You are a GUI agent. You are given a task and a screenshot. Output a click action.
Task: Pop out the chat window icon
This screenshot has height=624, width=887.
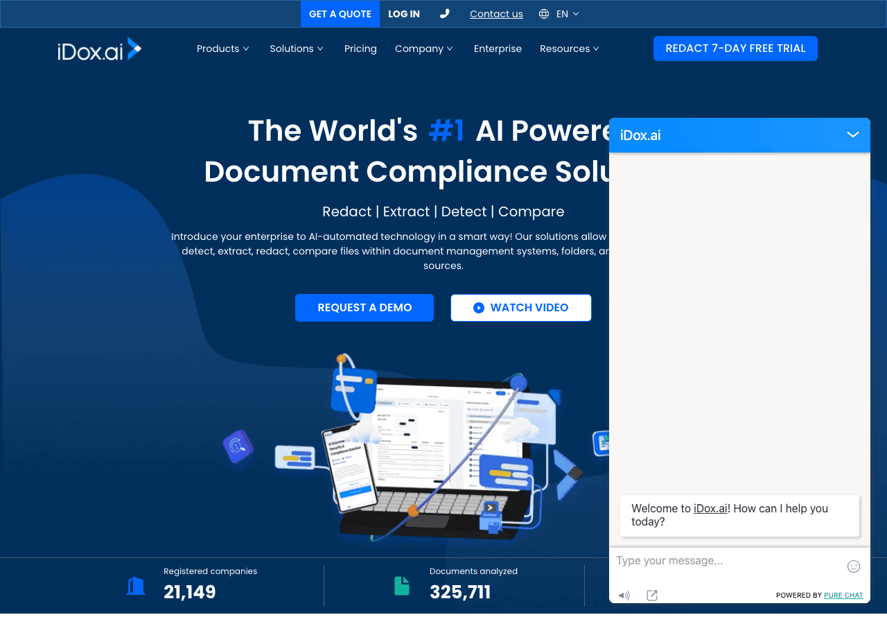pos(652,596)
